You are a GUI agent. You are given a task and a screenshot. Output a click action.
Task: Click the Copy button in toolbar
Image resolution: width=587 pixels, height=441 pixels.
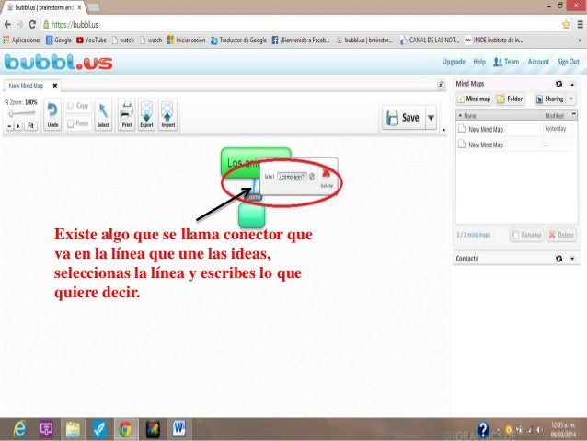(78, 106)
